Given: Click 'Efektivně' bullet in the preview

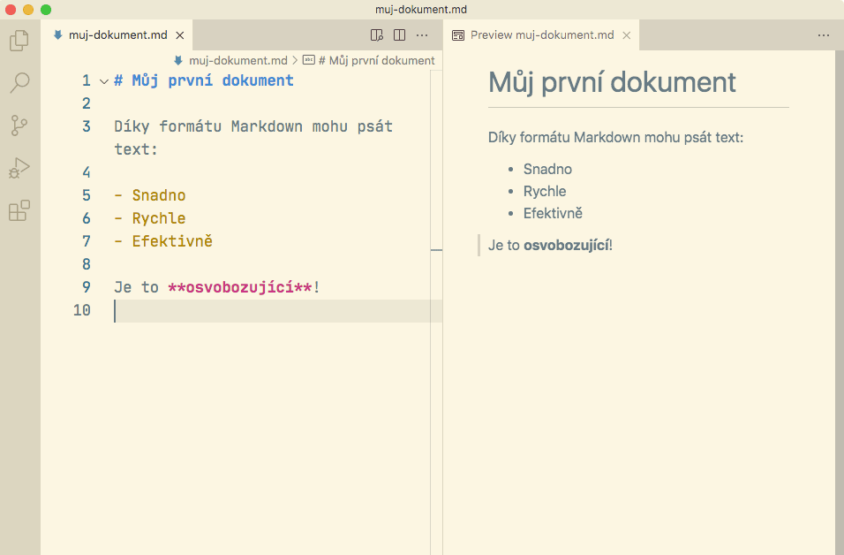Looking at the screenshot, I should [x=553, y=213].
